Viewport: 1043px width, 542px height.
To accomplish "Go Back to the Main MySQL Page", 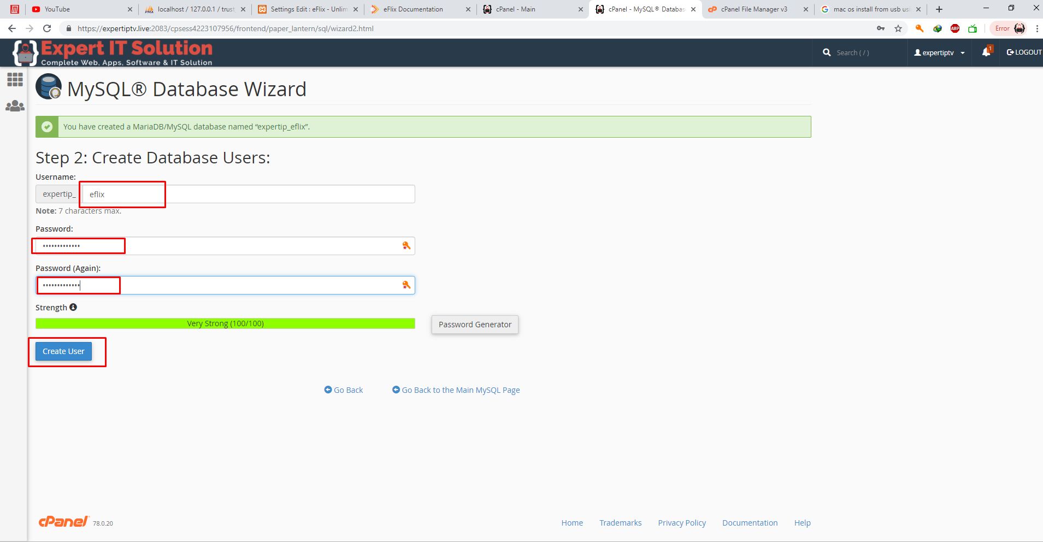I will [x=456, y=390].
